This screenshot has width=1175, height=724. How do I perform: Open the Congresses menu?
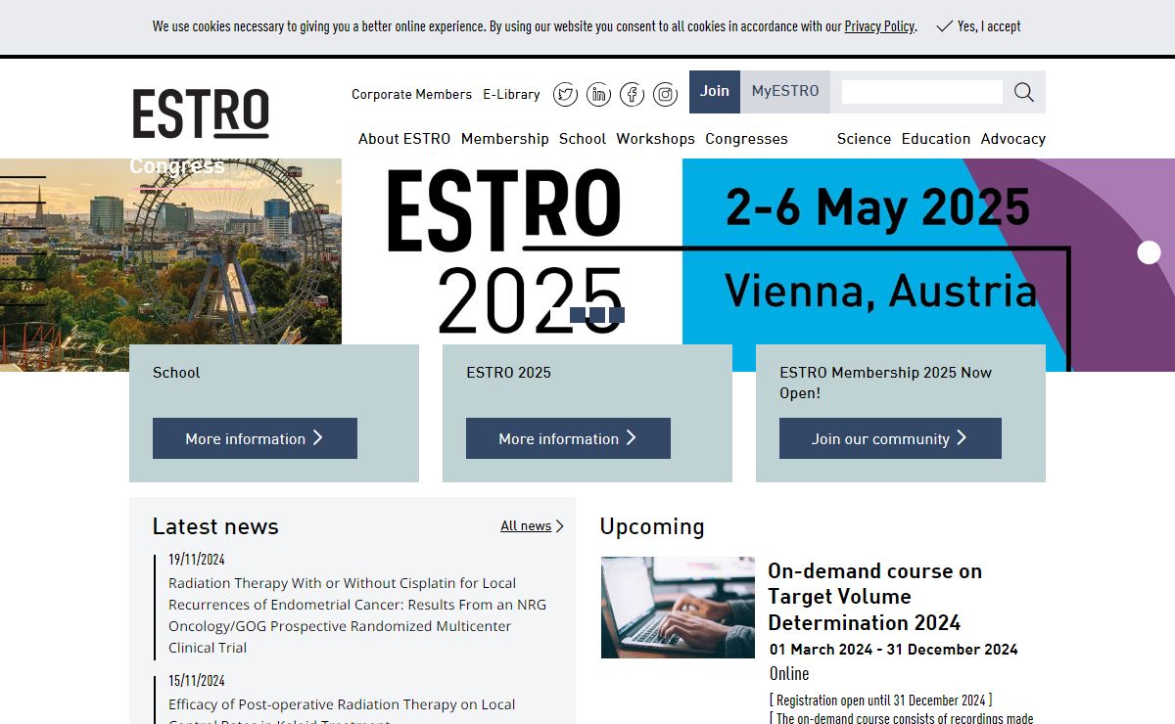click(746, 139)
